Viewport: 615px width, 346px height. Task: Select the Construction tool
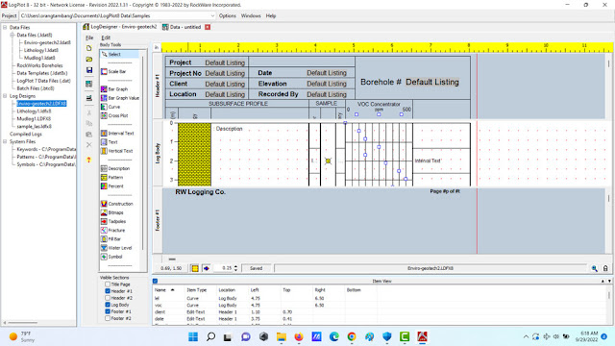pos(117,204)
